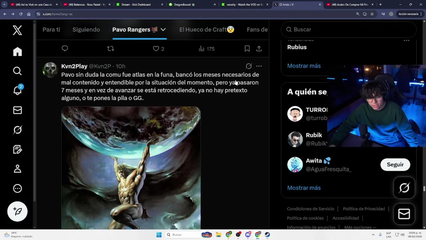
Task: Click Grok icon on Kvn2Play's post
Action: (x=249, y=66)
